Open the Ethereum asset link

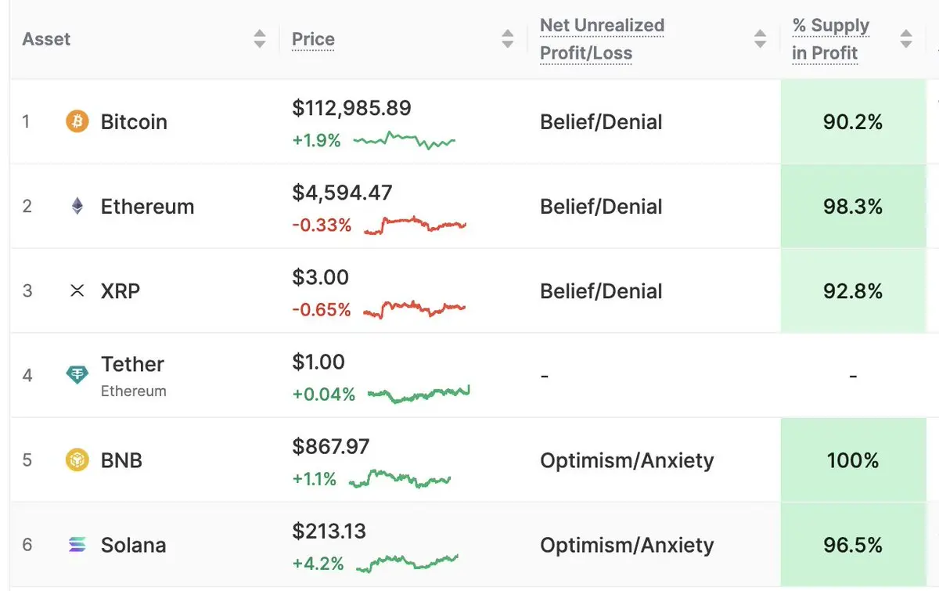[147, 207]
